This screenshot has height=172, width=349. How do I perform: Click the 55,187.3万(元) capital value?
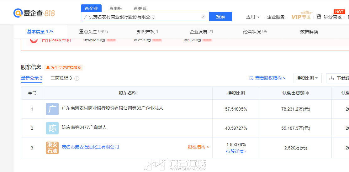(x=296, y=128)
